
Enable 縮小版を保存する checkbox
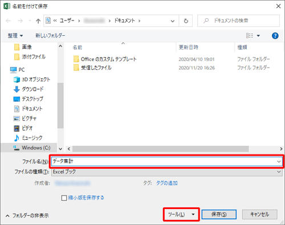coord(64,198)
